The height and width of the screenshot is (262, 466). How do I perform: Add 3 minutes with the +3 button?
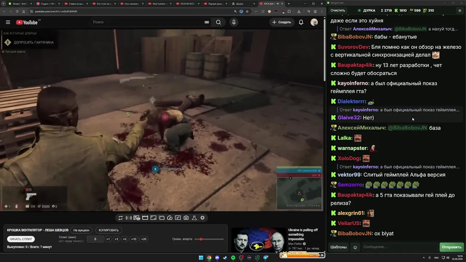pos(116,239)
